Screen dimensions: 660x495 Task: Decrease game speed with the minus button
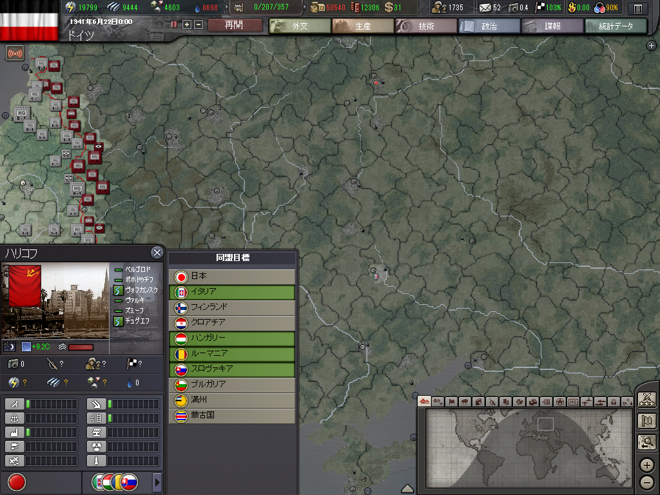coord(199,24)
